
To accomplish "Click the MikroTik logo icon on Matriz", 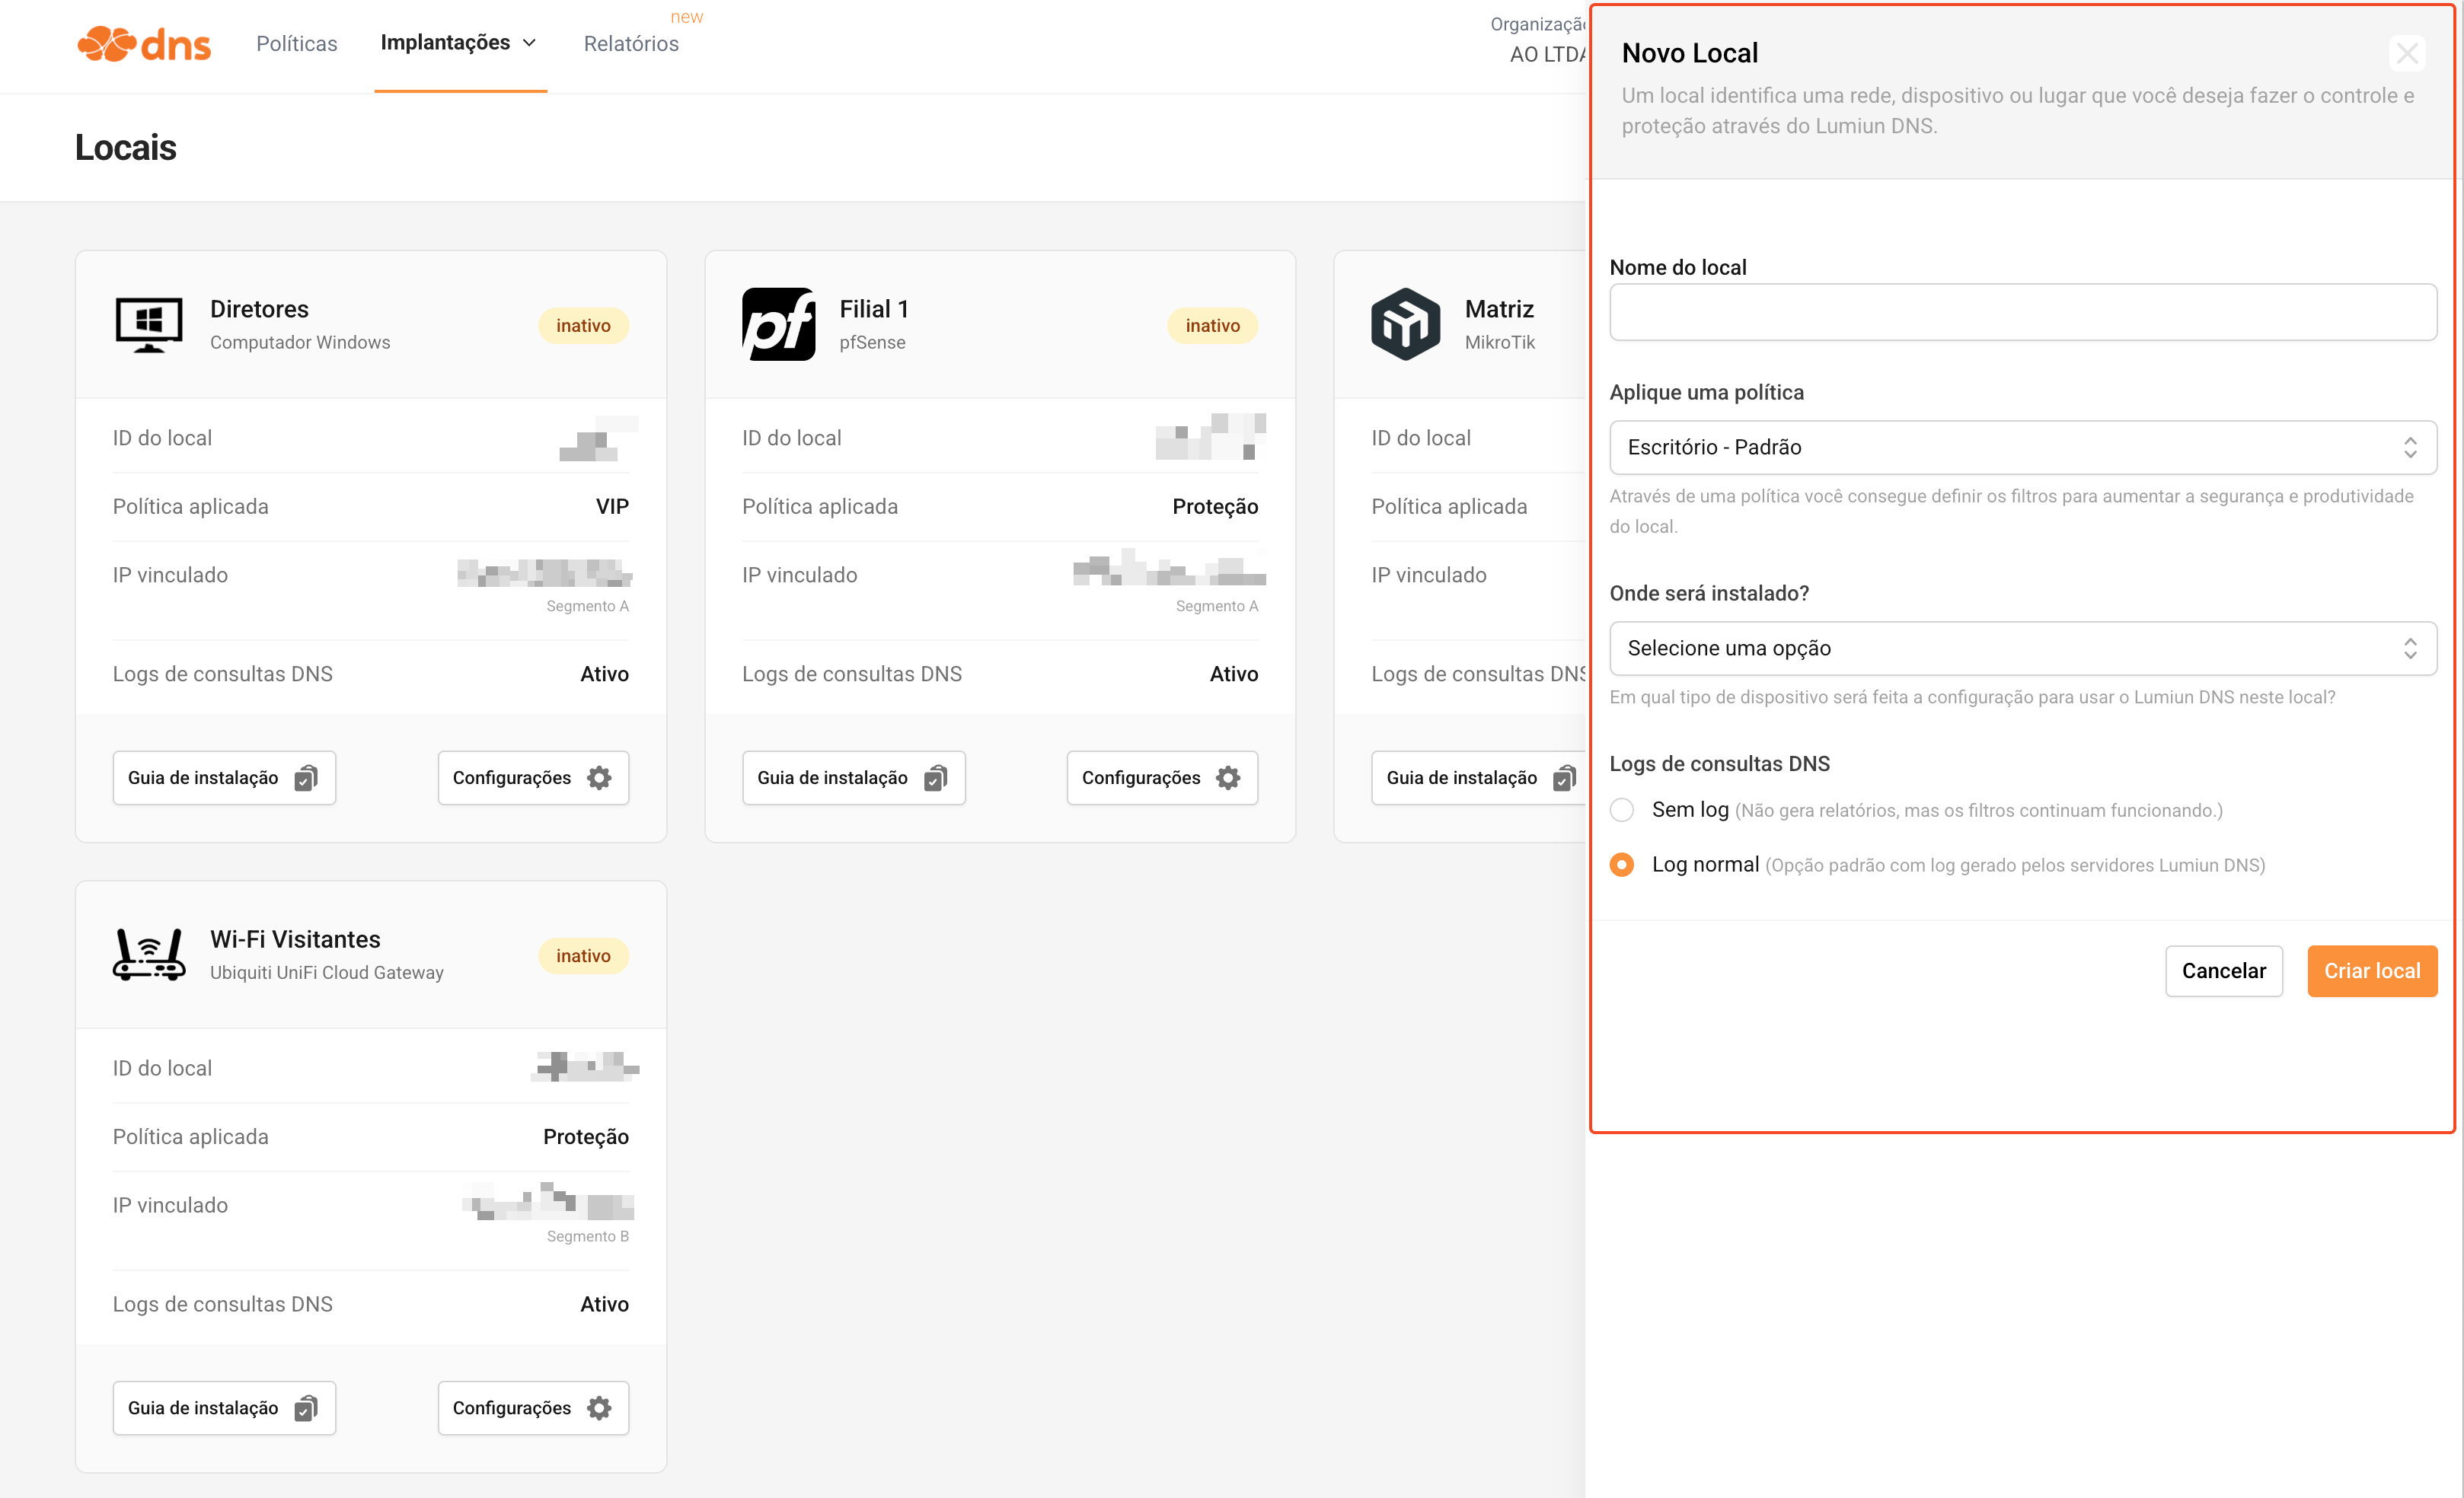I will (1405, 325).
